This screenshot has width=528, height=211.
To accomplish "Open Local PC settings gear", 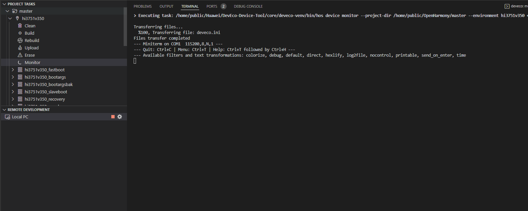I will [x=120, y=117].
